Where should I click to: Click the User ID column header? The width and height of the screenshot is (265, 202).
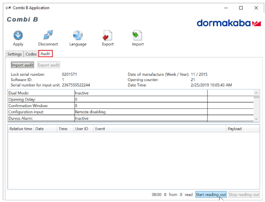click(x=82, y=129)
